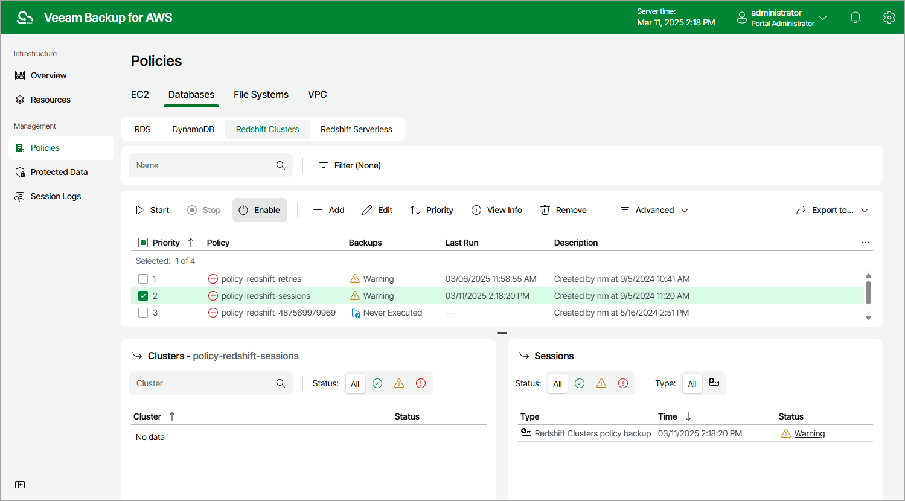Focus the Cluster search input field

[x=211, y=383]
